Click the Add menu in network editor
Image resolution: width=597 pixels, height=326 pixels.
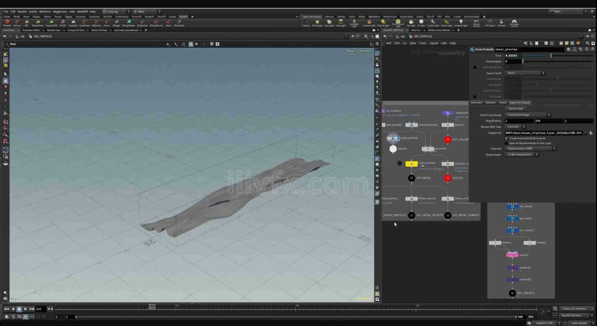pyautogui.click(x=388, y=43)
